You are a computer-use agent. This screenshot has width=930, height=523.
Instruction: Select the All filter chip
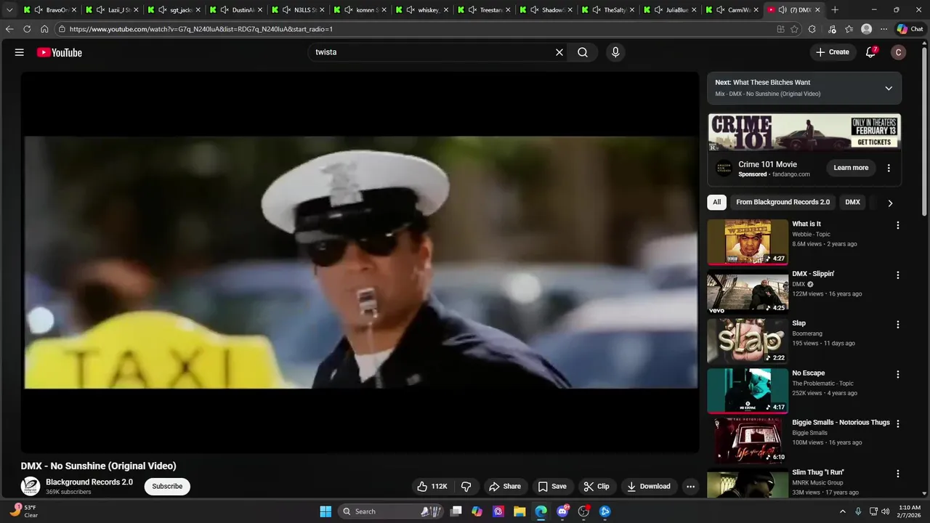coord(717,203)
